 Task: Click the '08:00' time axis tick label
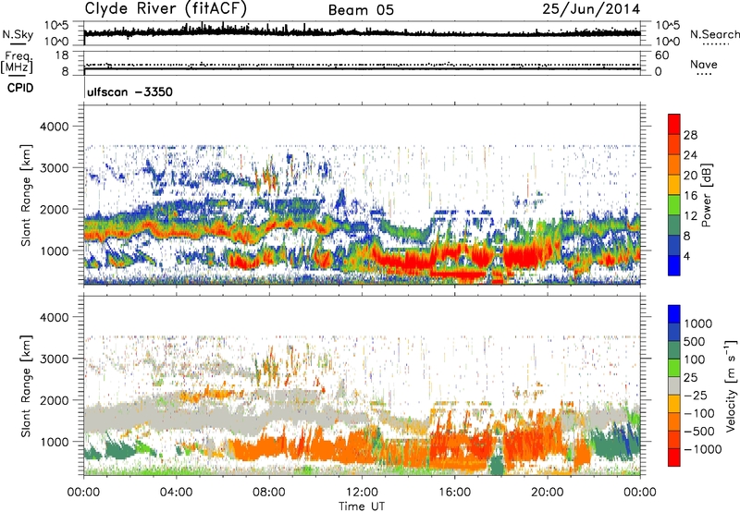click(x=269, y=493)
